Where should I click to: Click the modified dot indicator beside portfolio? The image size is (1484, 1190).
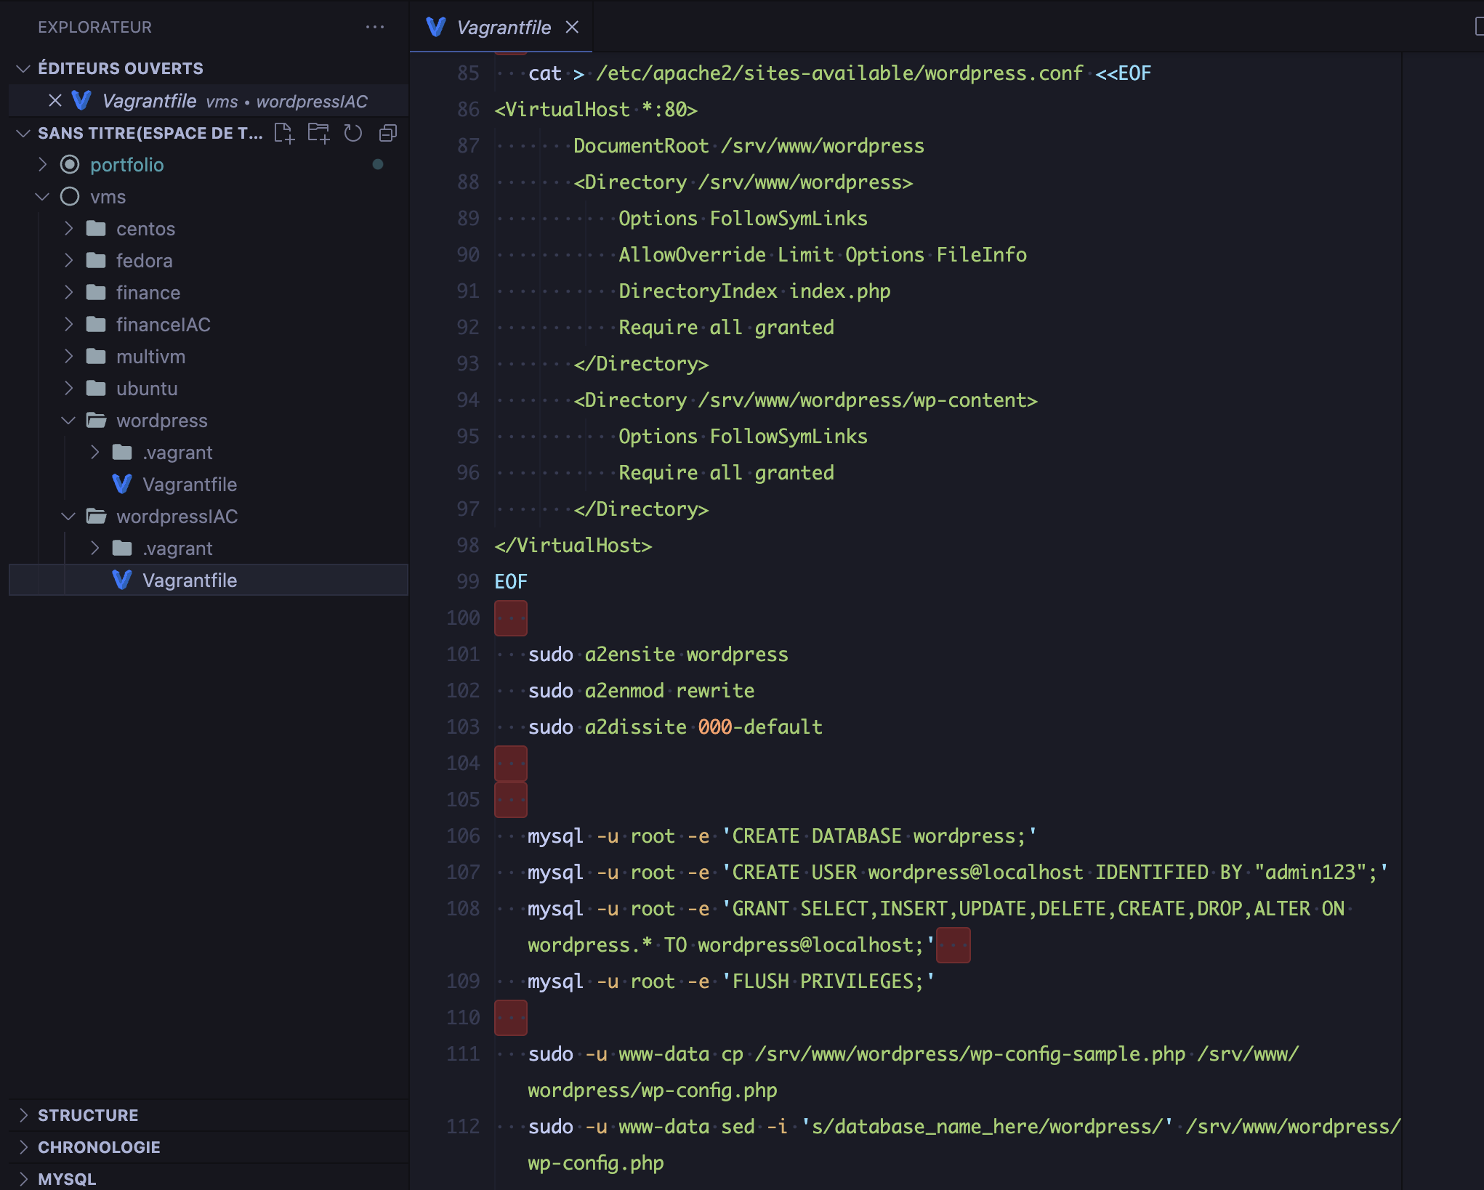click(378, 164)
